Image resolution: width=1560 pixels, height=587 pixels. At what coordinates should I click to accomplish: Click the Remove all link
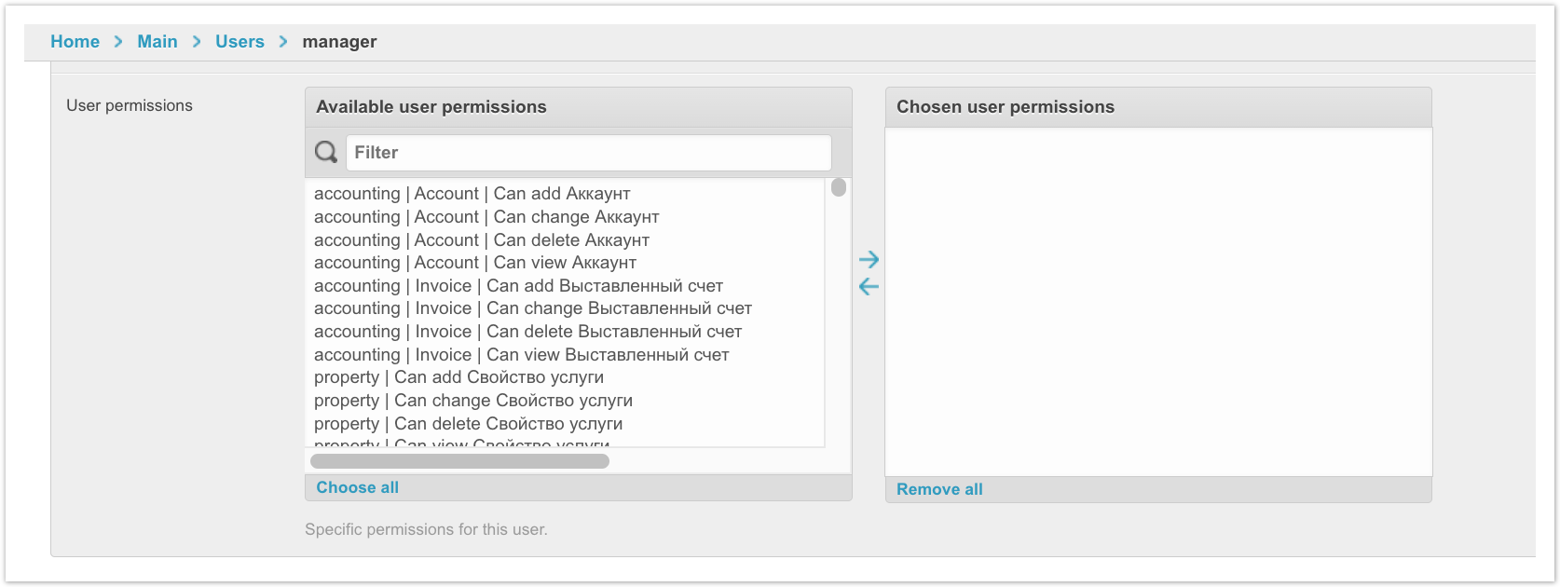[x=939, y=489]
